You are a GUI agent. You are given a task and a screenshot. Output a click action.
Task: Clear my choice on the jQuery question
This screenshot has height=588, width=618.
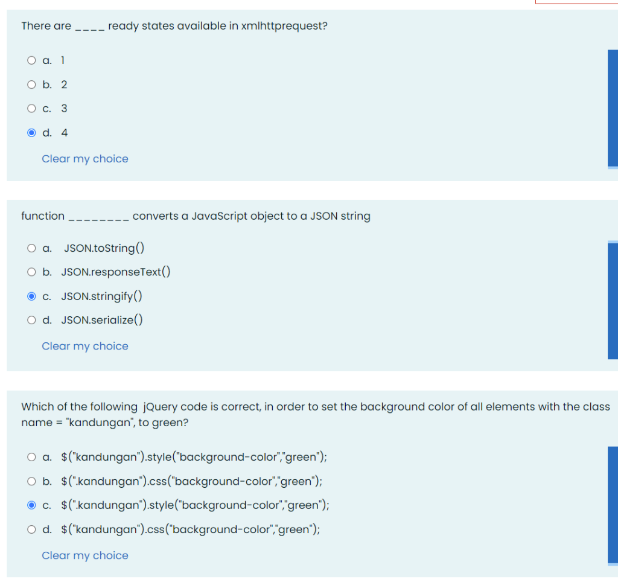pyautogui.click(x=84, y=555)
